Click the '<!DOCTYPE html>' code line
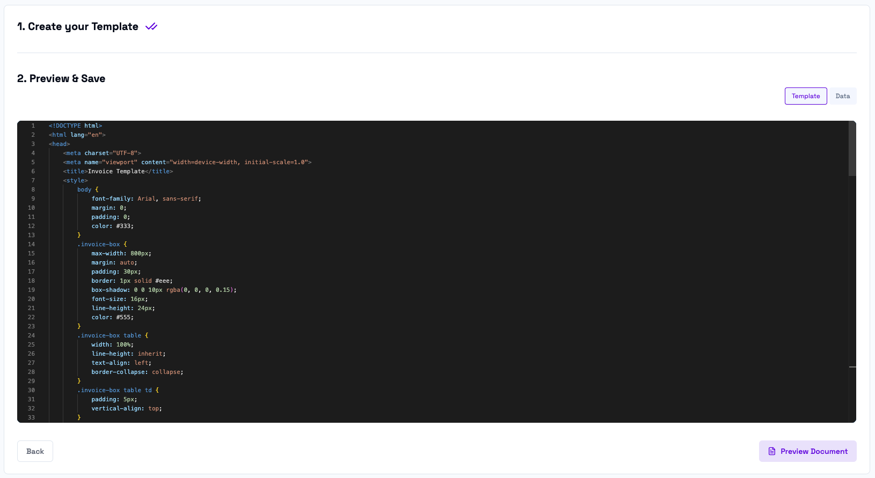Viewport: 875px width, 478px height. (75, 126)
